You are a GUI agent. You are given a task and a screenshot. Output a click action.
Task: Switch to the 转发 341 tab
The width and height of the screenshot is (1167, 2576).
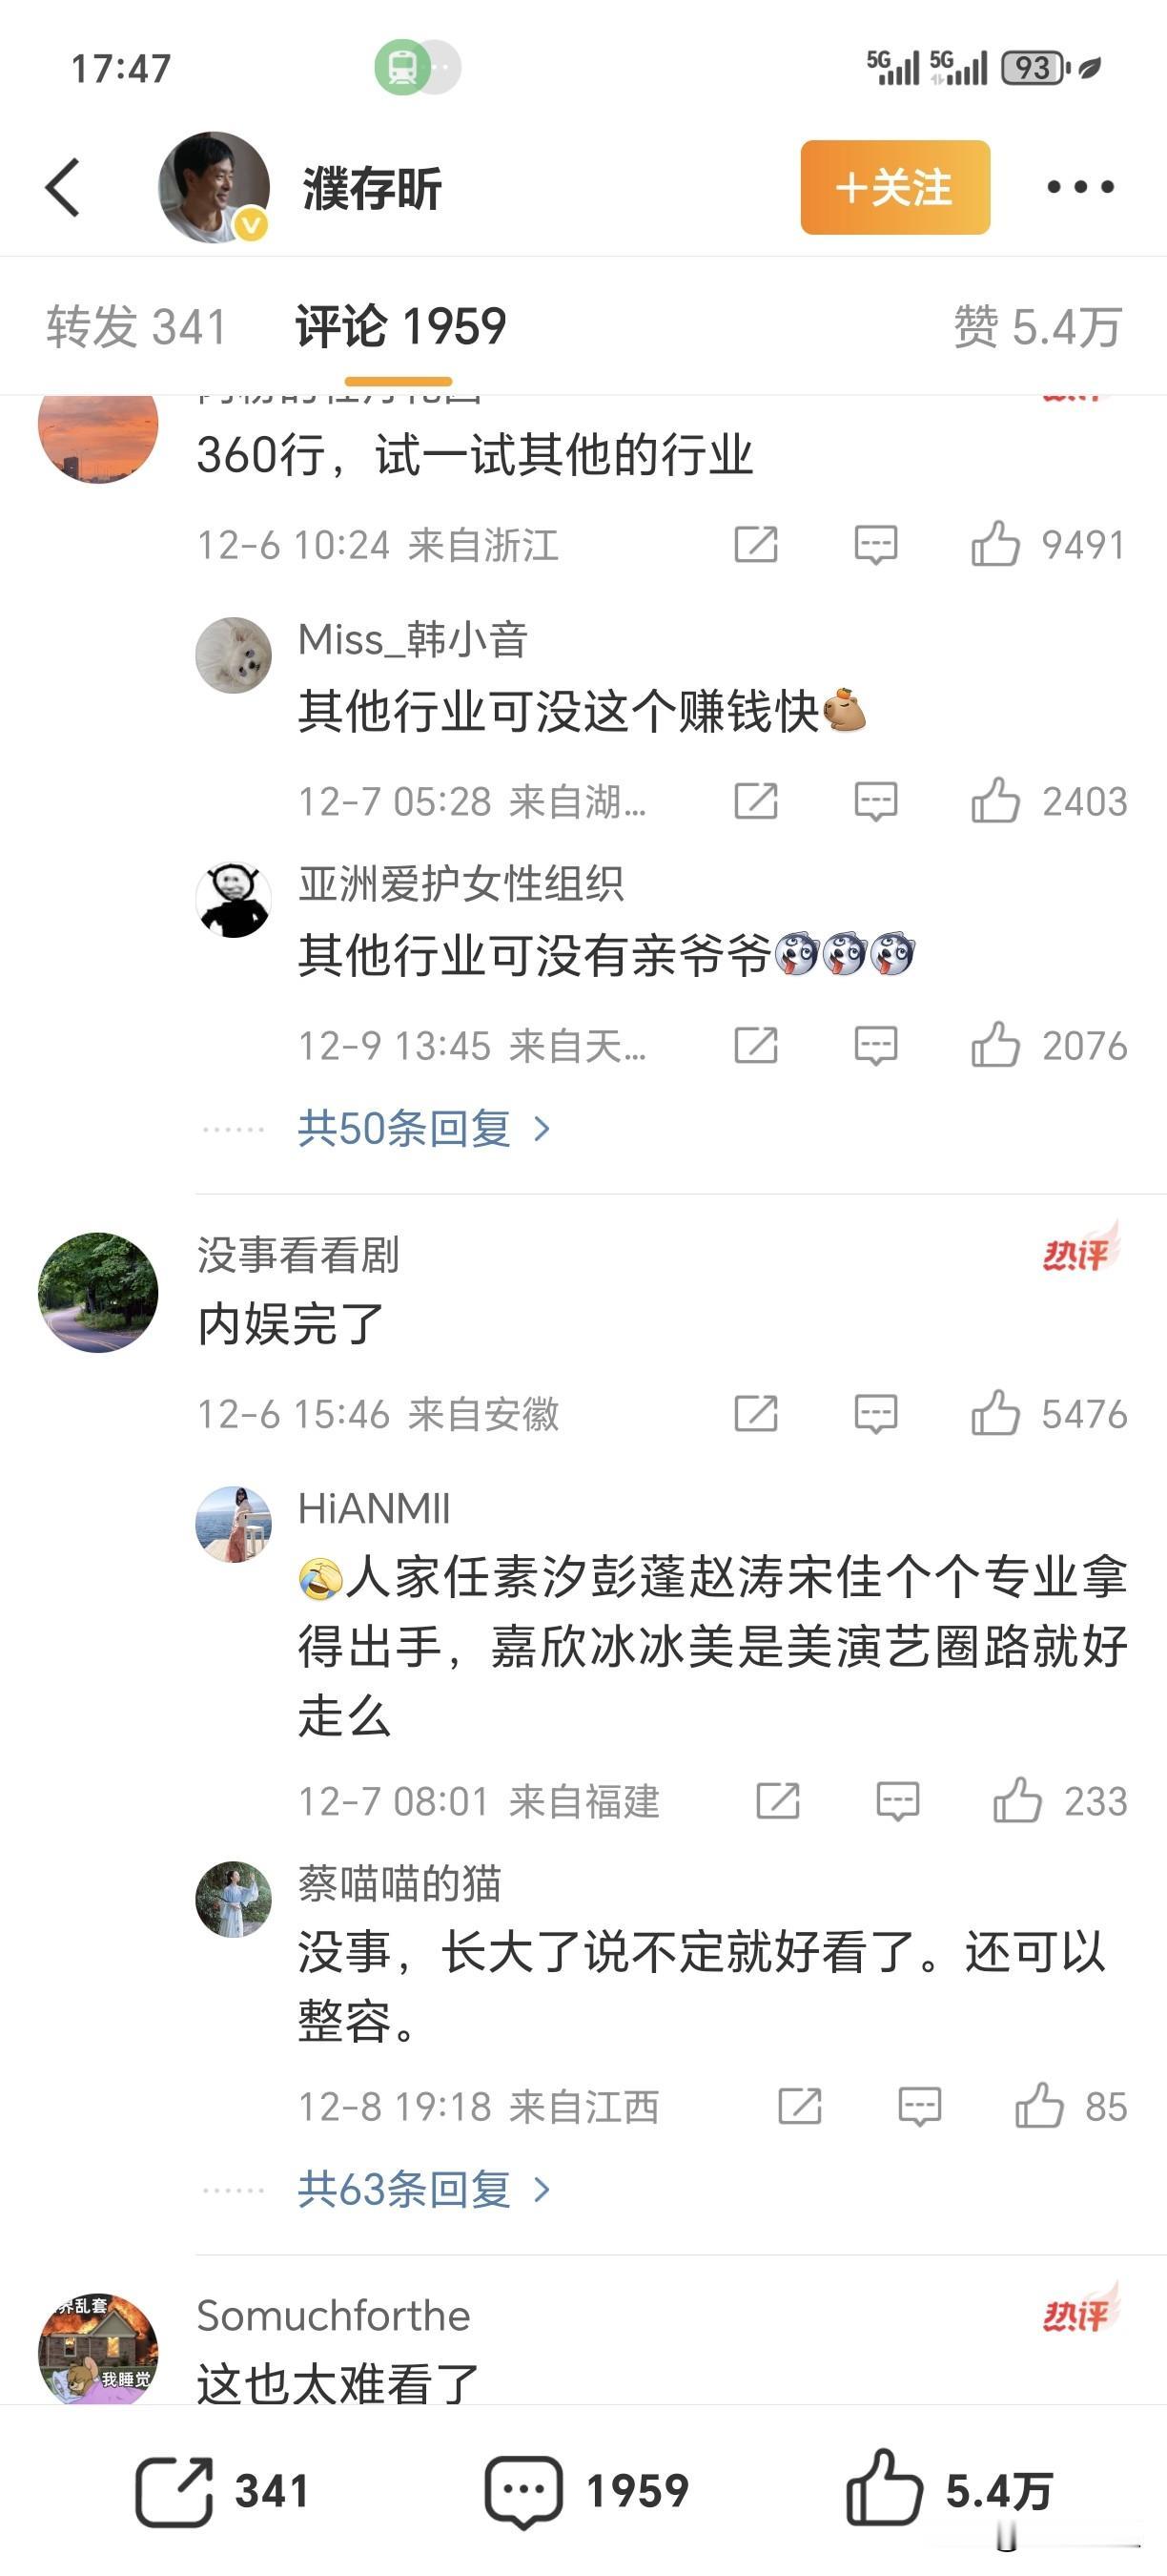[x=137, y=327]
